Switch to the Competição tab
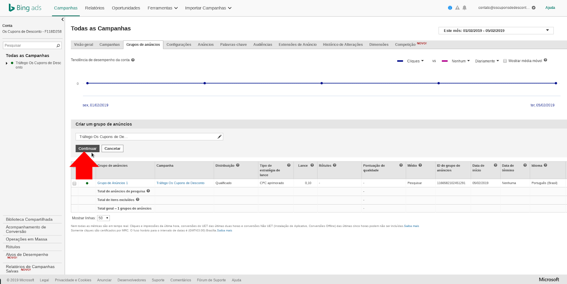567x284 pixels. (x=410, y=45)
